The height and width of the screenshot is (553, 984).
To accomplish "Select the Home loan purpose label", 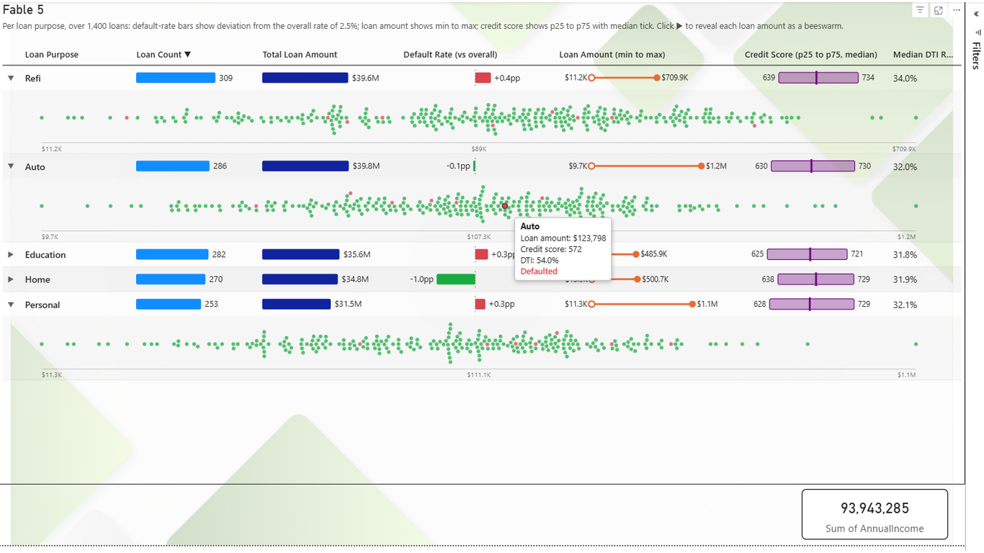I will point(37,280).
